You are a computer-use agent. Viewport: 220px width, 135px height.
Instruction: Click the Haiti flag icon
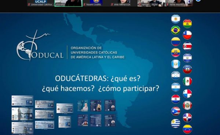[x=187, y=69]
